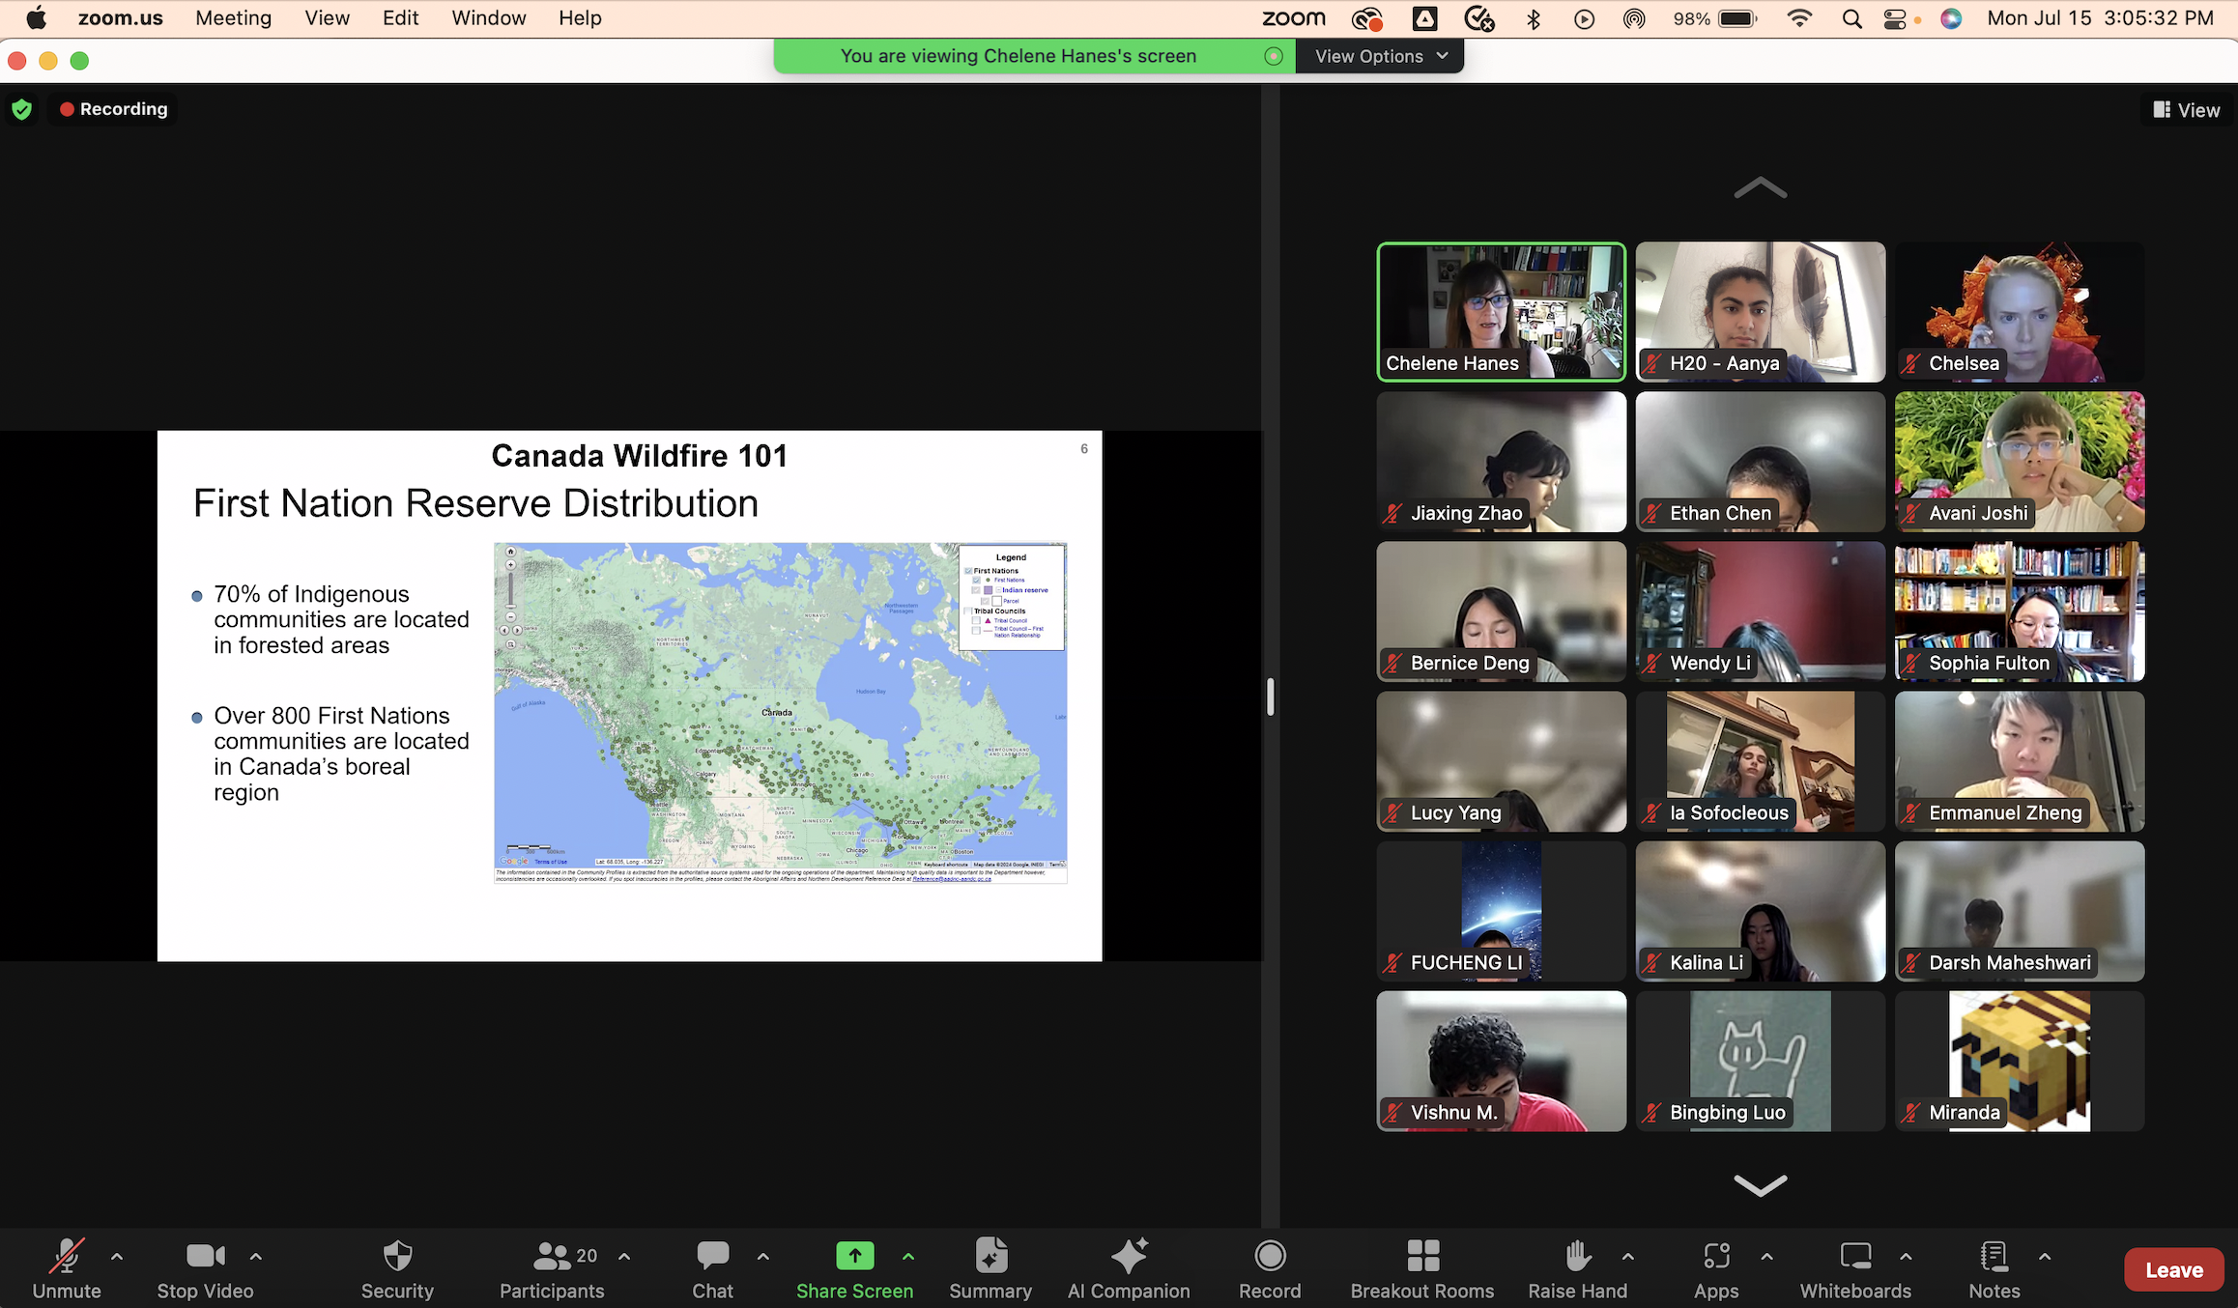Open the Participants panel
2238x1308 pixels.
552,1257
